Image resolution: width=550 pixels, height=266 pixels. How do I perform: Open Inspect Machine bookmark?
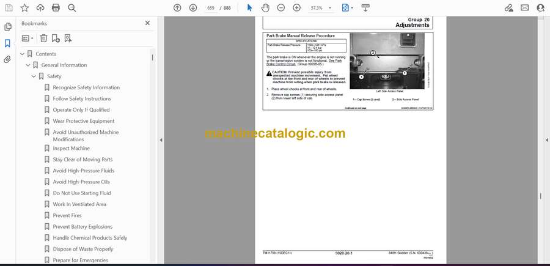pos(71,149)
